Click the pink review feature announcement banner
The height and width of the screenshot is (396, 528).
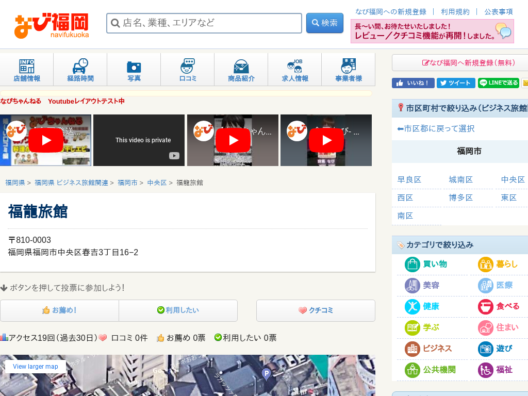click(432, 31)
